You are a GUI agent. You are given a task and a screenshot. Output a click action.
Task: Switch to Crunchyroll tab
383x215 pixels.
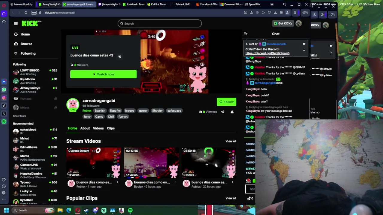[x=206, y=4]
